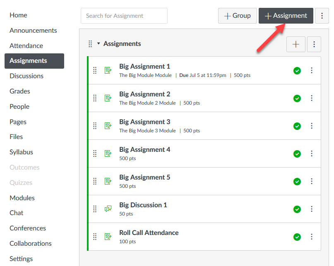Open the kebab dropdown next to Big Assignment 5
Viewport: 334px width, 266px height.
(x=312, y=181)
